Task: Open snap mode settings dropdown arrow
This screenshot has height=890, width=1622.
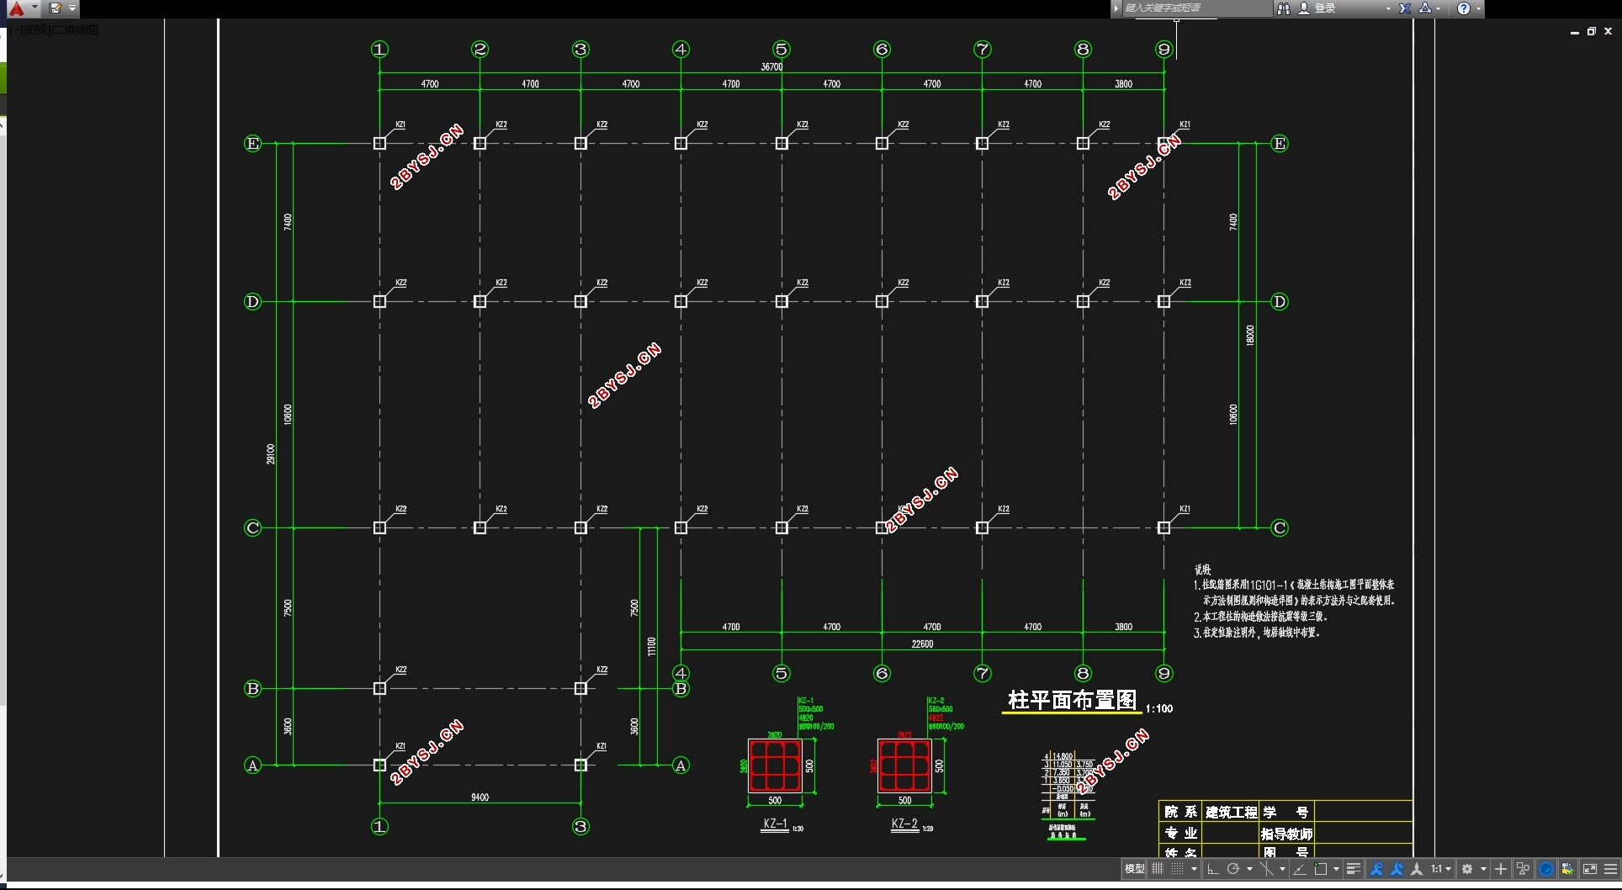Action: pos(1194,869)
